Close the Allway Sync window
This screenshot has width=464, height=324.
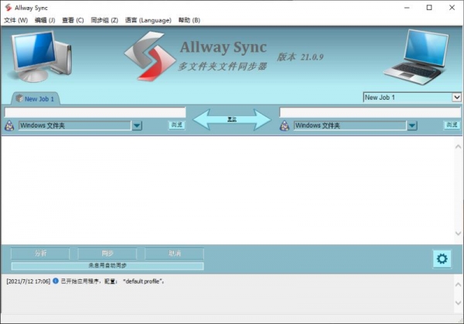click(x=452, y=8)
